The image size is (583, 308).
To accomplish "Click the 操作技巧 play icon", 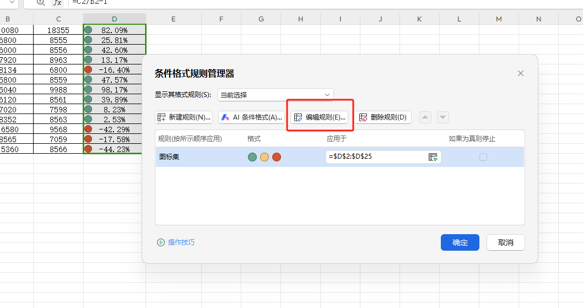I will coord(160,242).
